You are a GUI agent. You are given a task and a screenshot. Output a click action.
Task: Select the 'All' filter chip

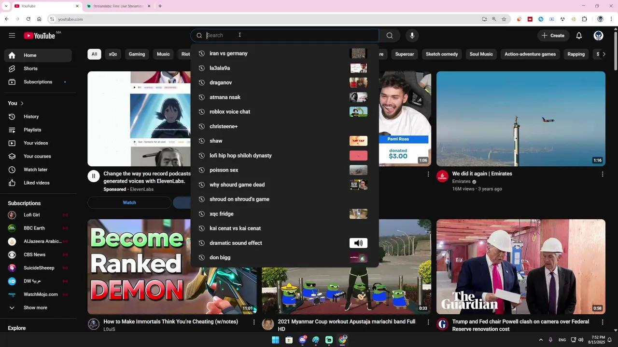(x=94, y=54)
